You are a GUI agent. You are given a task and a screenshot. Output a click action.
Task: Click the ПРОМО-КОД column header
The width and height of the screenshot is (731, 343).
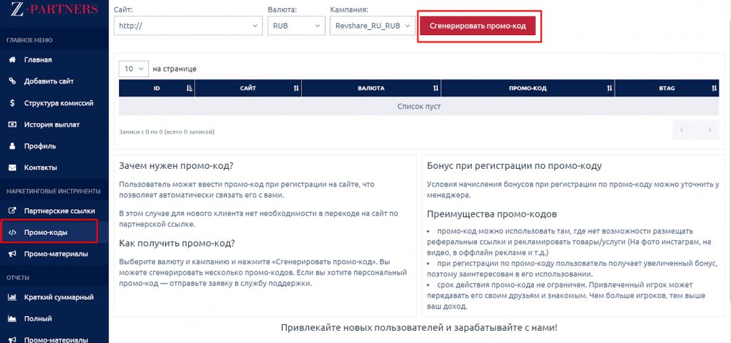coord(528,88)
